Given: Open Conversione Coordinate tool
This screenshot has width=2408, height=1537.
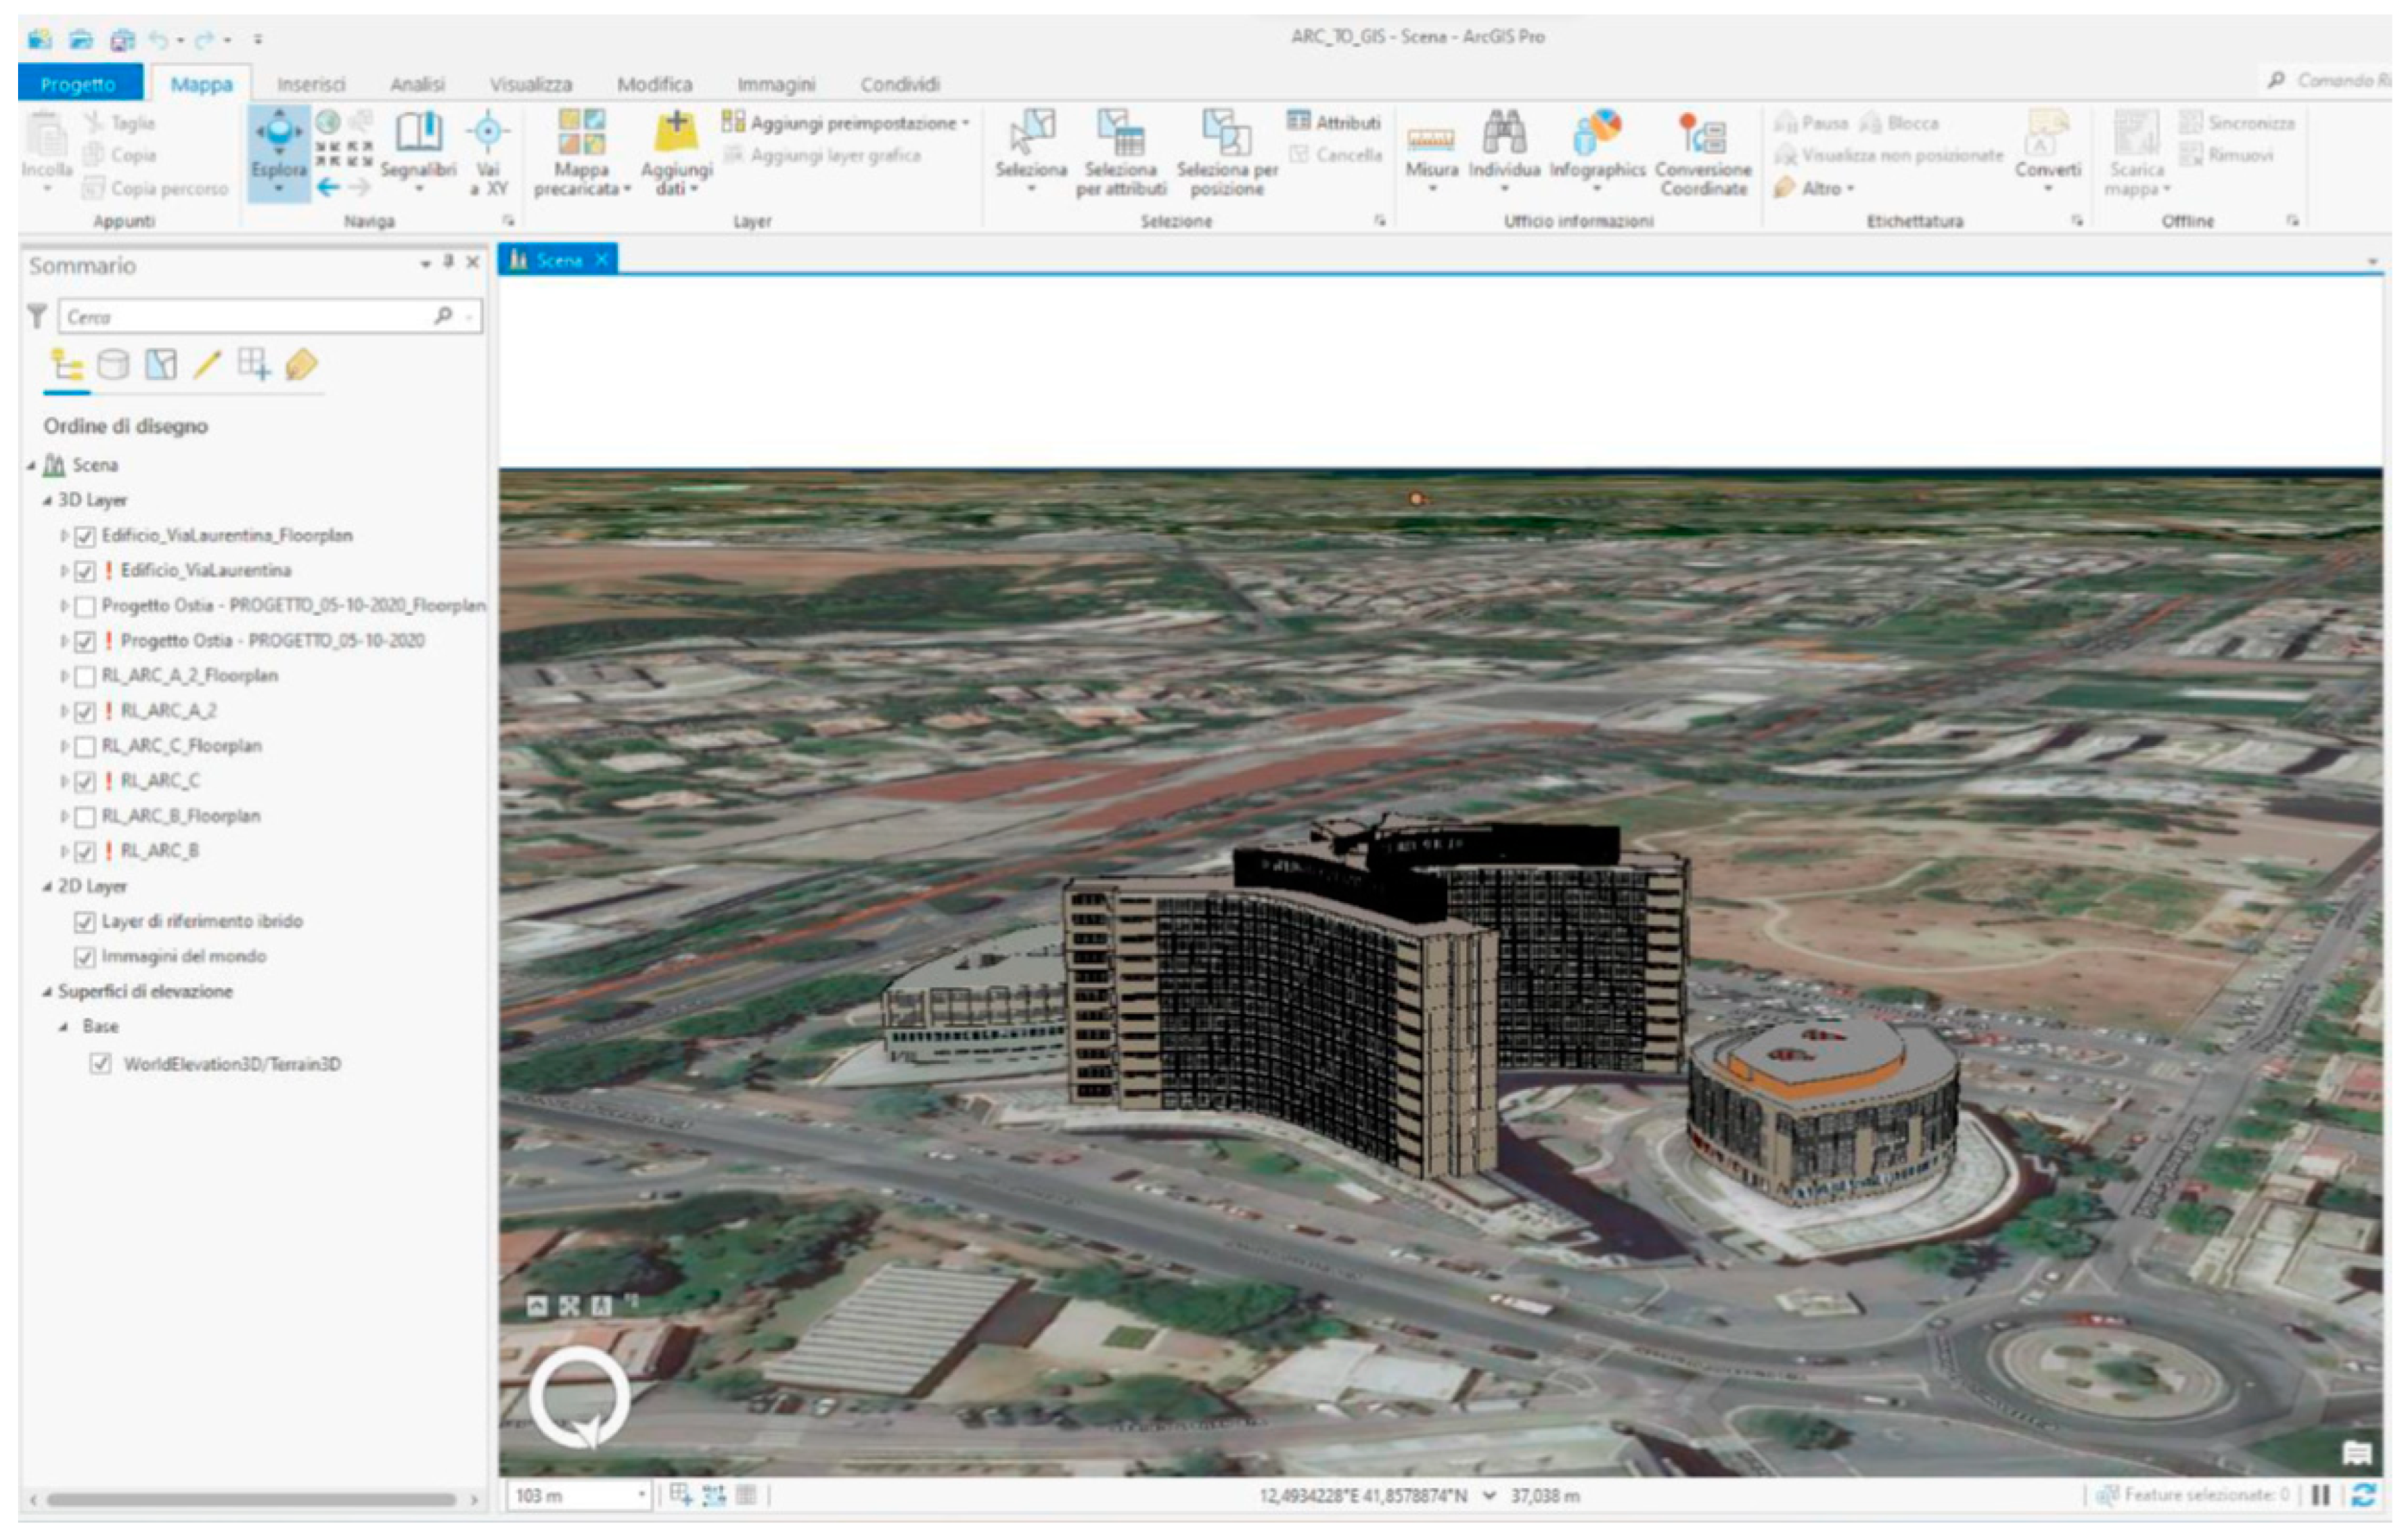Looking at the screenshot, I should click(x=1702, y=135).
